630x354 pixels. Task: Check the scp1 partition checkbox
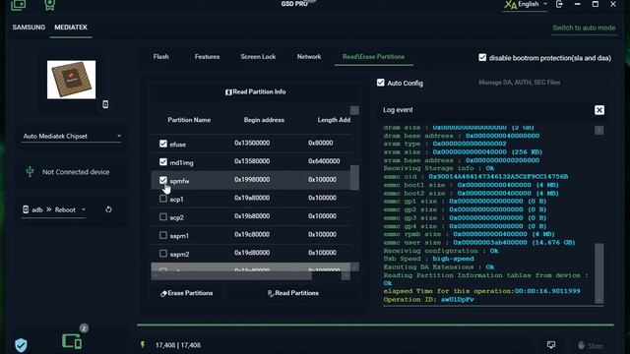click(163, 199)
